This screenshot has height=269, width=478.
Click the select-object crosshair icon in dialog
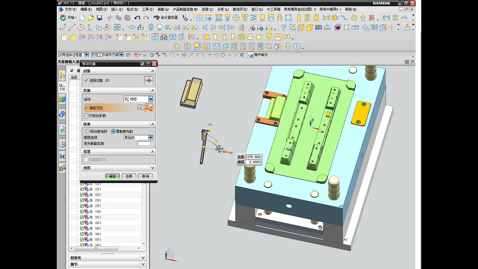coord(149,80)
